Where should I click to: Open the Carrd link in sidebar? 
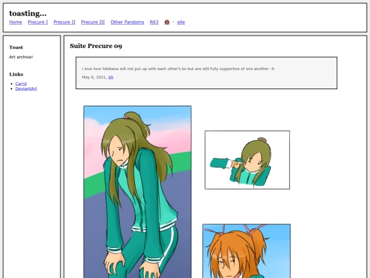[21, 84]
